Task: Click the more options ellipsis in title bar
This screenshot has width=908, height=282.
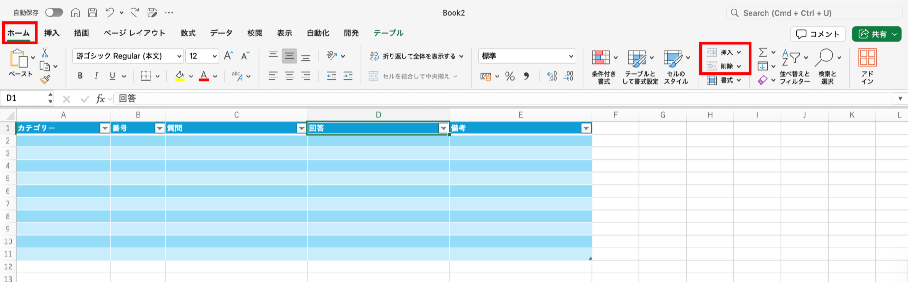Action: tap(169, 13)
